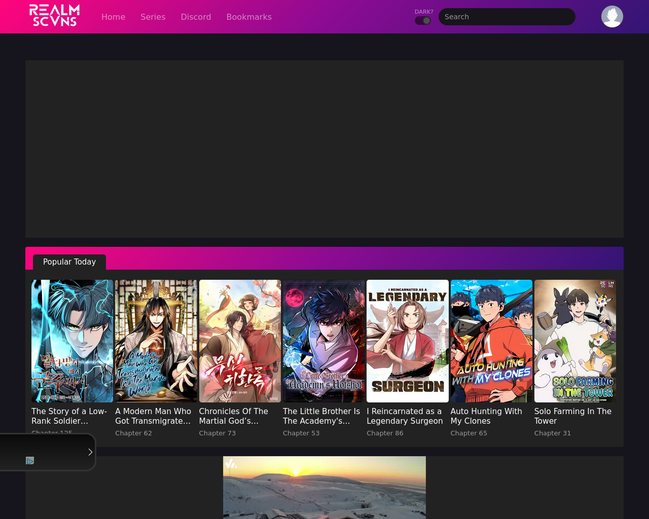Open the user profile avatar

(x=612, y=17)
